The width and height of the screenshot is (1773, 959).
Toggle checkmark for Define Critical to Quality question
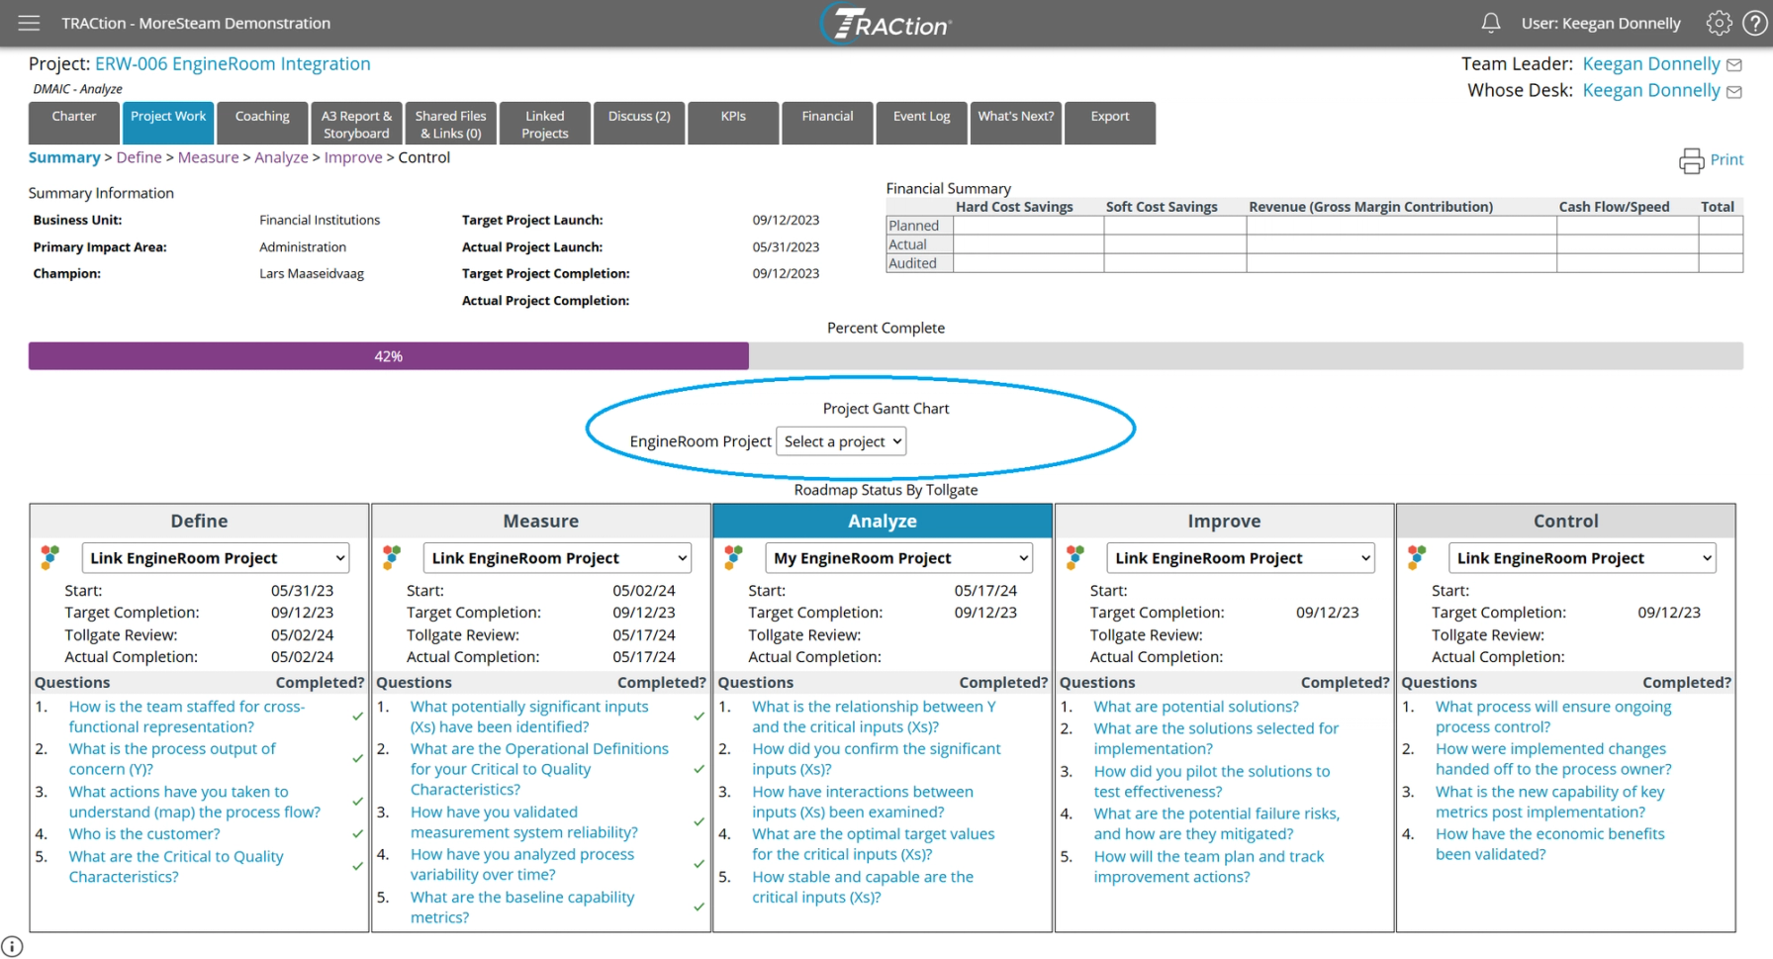click(357, 866)
